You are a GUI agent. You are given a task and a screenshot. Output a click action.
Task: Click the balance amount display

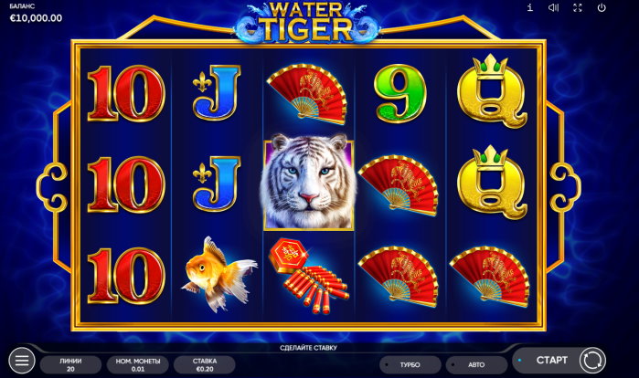point(36,18)
